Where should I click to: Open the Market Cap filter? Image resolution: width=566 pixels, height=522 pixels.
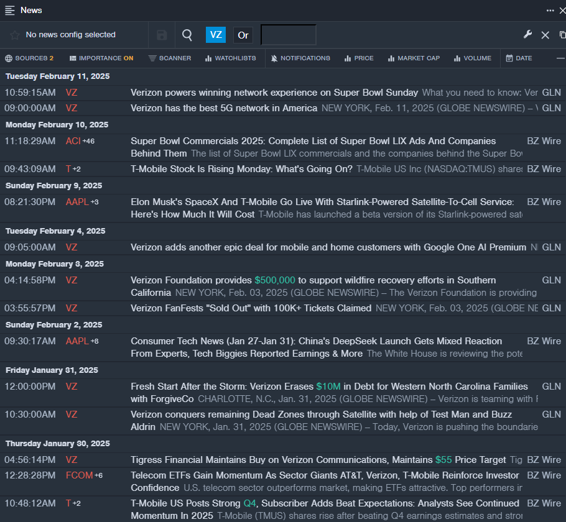point(414,58)
